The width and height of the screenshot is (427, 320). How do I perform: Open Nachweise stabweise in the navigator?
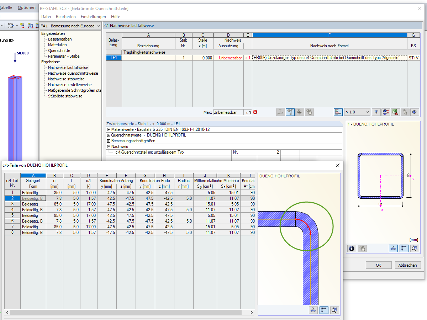pos(66,79)
